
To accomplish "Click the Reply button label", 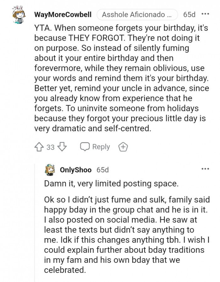I will coord(101,147).
